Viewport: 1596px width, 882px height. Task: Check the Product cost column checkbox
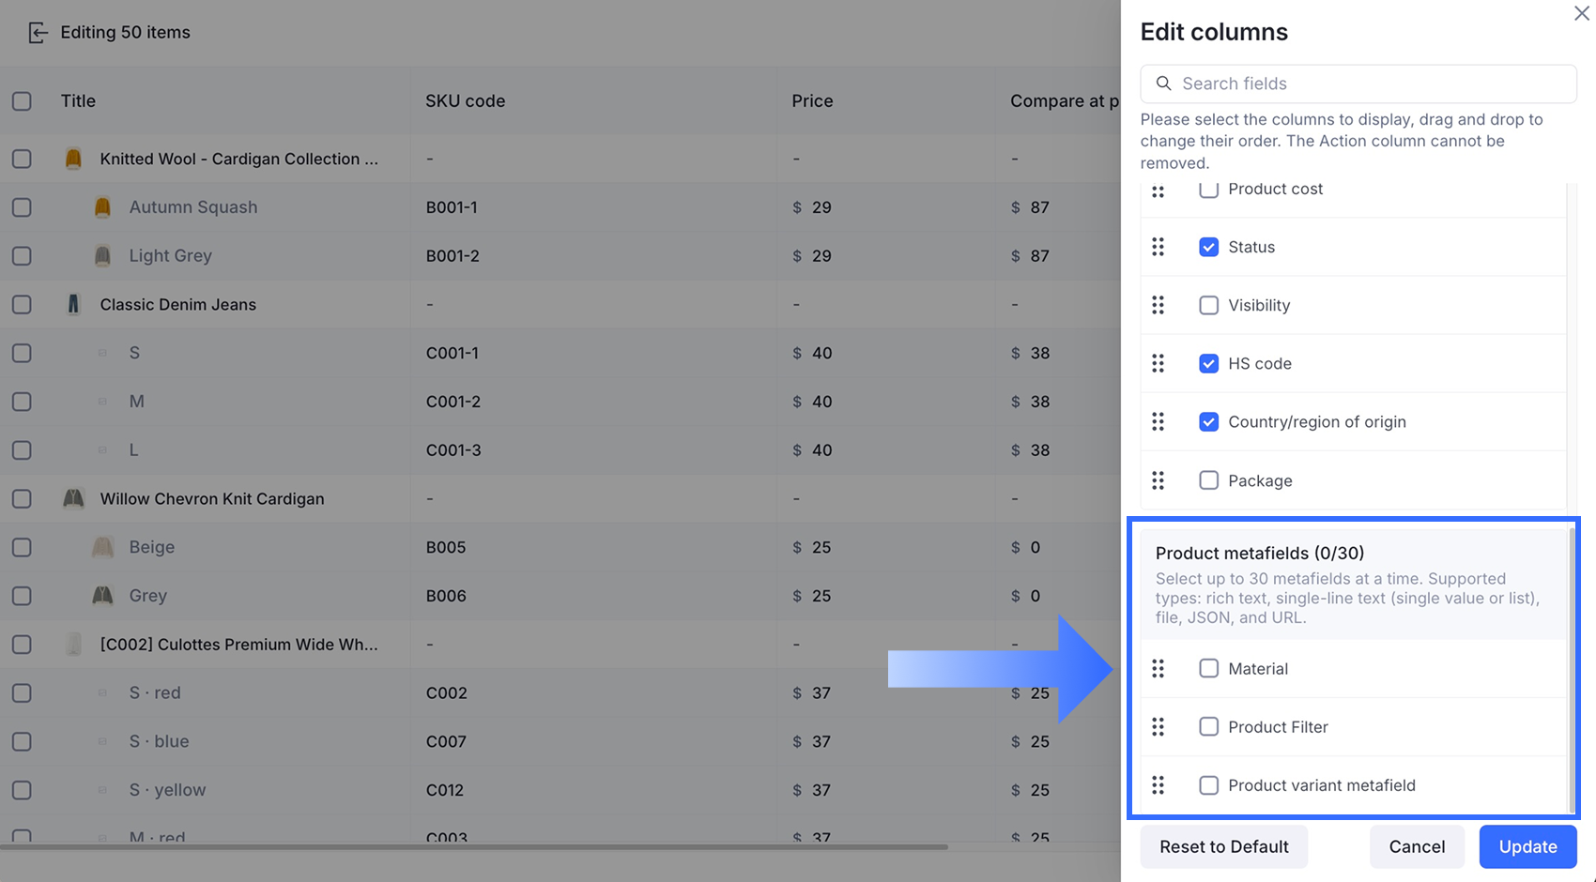pos(1208,189)
